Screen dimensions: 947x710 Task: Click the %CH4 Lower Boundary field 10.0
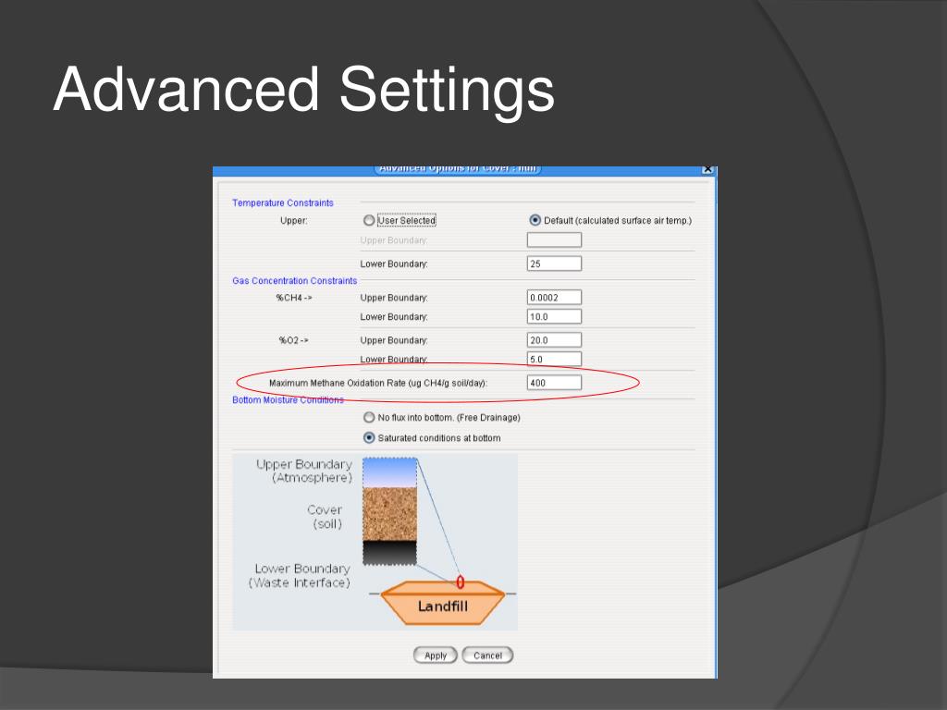(554, 317)
